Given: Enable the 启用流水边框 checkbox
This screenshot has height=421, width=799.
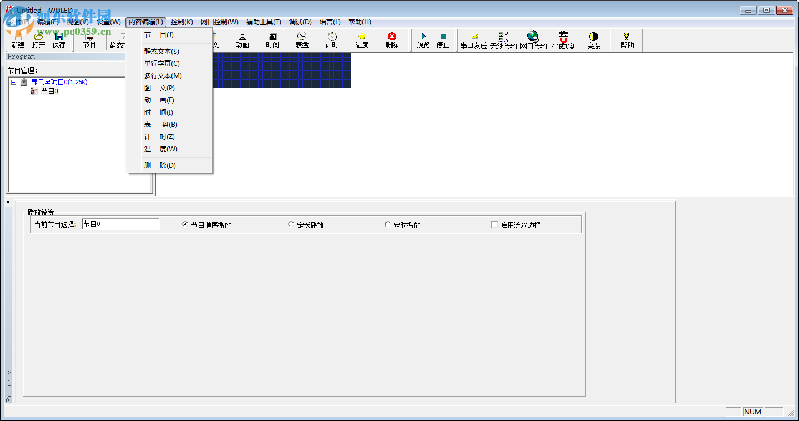Looking at the screenshot, I should click(494, 225).
